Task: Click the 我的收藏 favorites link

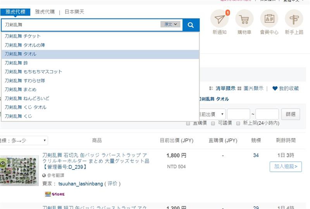Action: tap(289, 88)
